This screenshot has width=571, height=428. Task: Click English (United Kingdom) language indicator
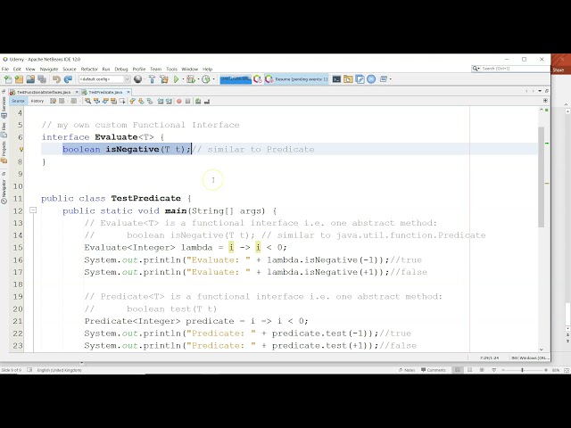click(60, 370)
